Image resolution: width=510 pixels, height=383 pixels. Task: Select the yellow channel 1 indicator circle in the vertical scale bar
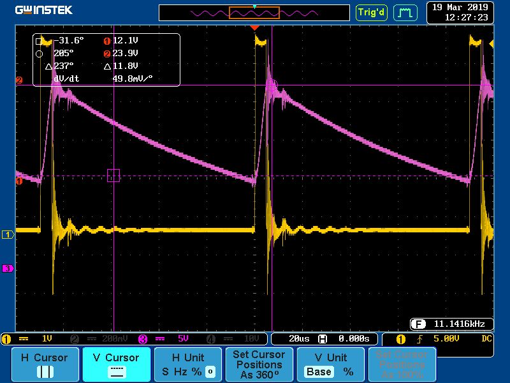click(6, 340)
